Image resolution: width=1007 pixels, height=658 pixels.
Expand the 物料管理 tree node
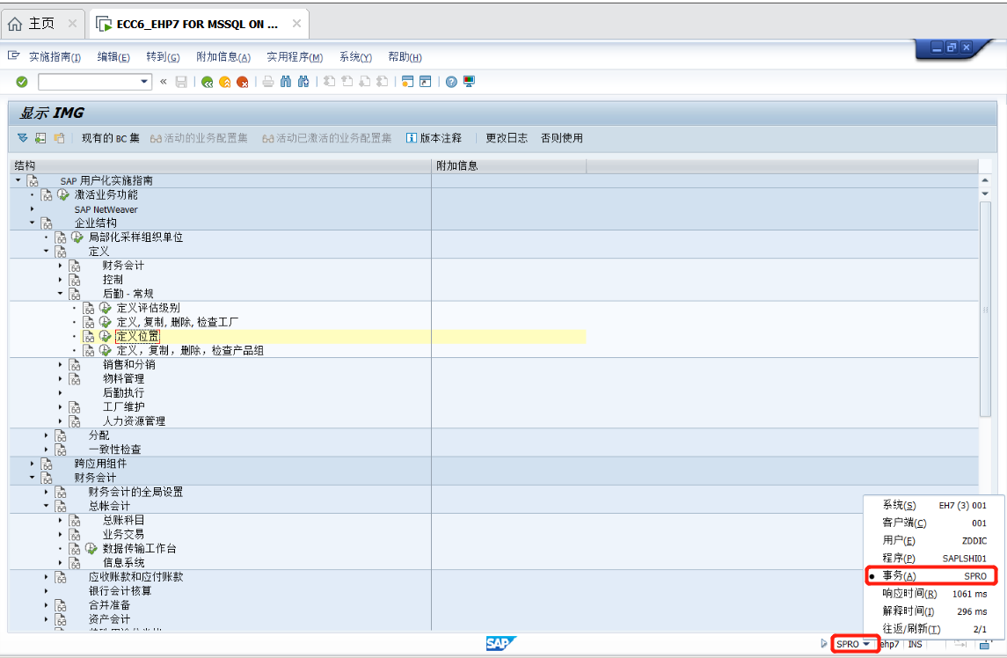point(61,378)
